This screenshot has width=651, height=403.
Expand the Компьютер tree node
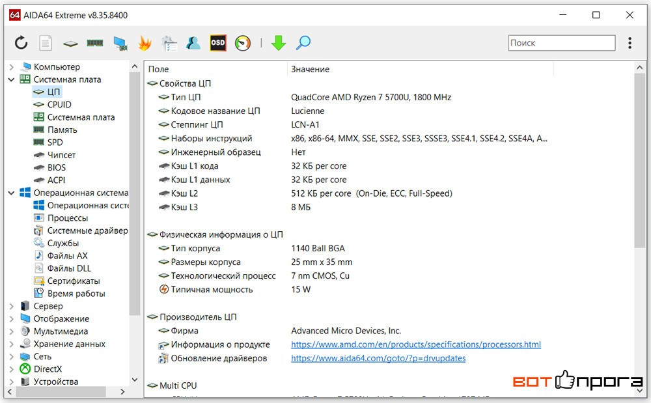pyautogui.click(x=12, y=67)
